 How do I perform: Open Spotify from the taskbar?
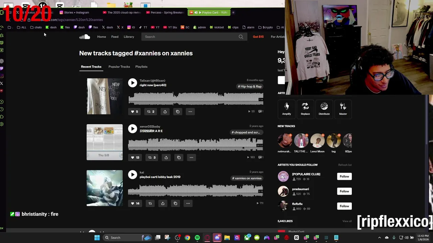pyautogui.click(x=197, y=238)
